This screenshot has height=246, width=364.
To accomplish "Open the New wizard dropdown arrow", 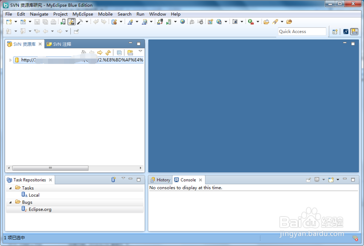I will [16, 22].
